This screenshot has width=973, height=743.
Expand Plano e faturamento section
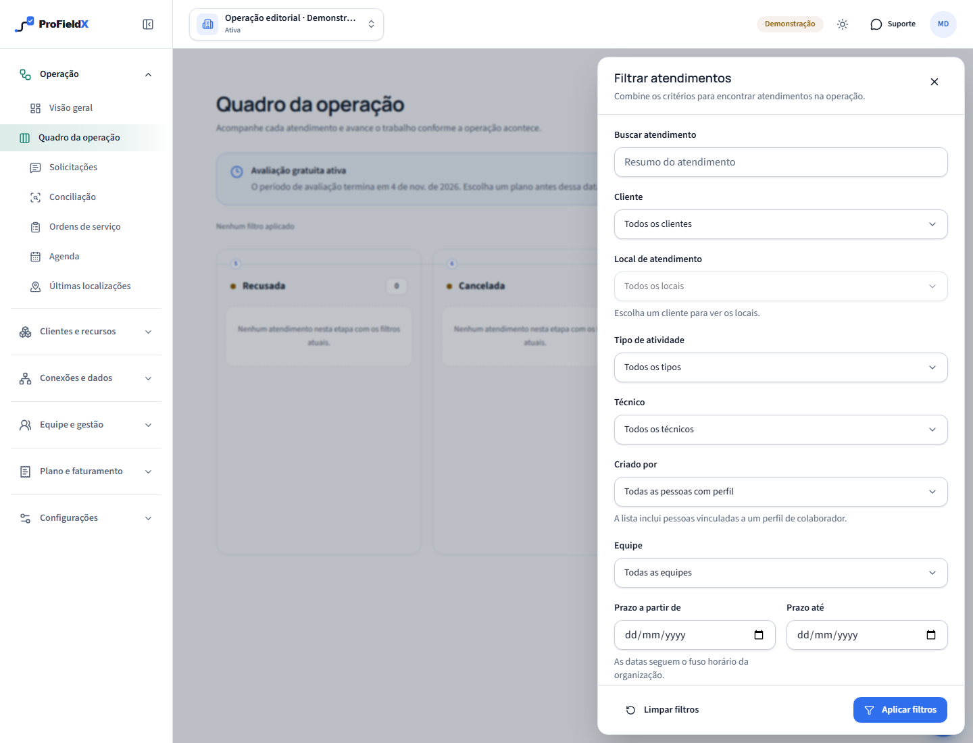86,471
